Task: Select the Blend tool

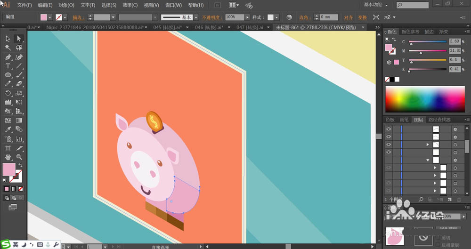Action: 19,129
